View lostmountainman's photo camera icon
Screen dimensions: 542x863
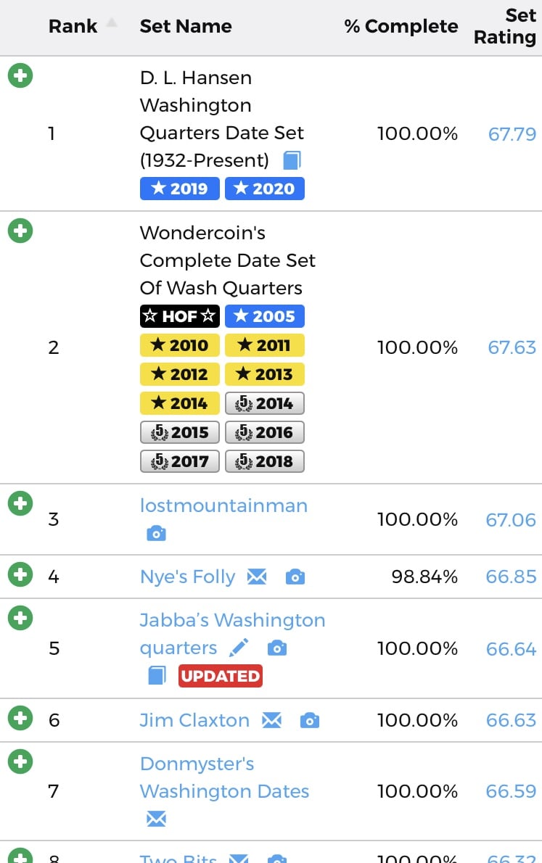click(x=156, y=534)
